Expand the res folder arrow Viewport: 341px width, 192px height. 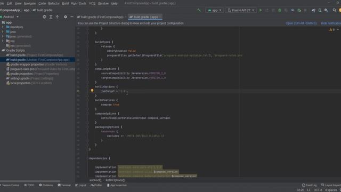(3, 41)
